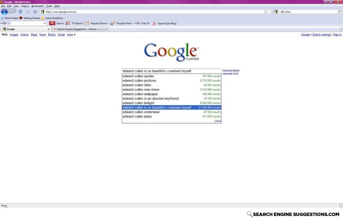
Task: Open the Tools menu
Action: coord(49,6)
